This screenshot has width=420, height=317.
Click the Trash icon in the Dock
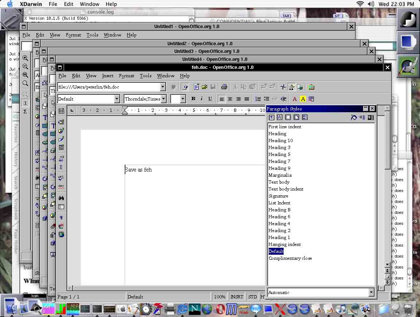[408, 309]
